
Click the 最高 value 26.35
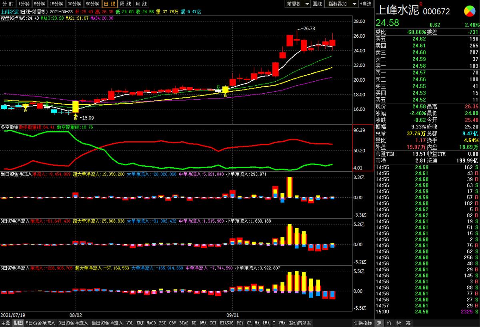pos(471,106)
